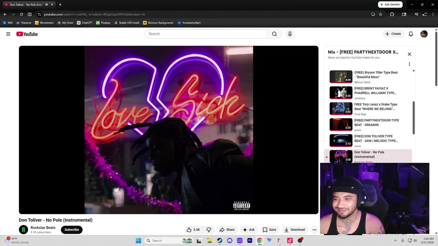
Task: Click the Ask button below video
Action: tap(248, 230)
